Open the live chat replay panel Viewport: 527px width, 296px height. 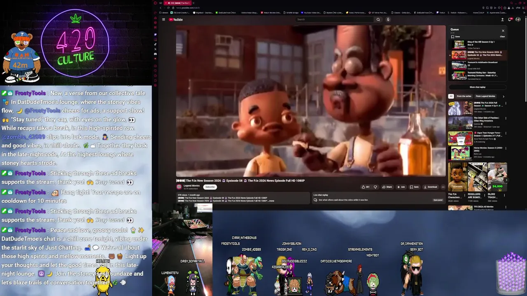pos(438,200)
